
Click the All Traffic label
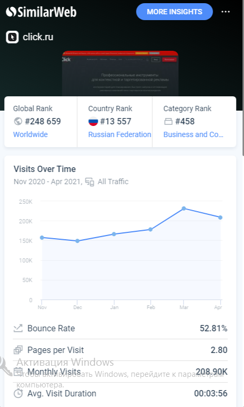(113, 182)
